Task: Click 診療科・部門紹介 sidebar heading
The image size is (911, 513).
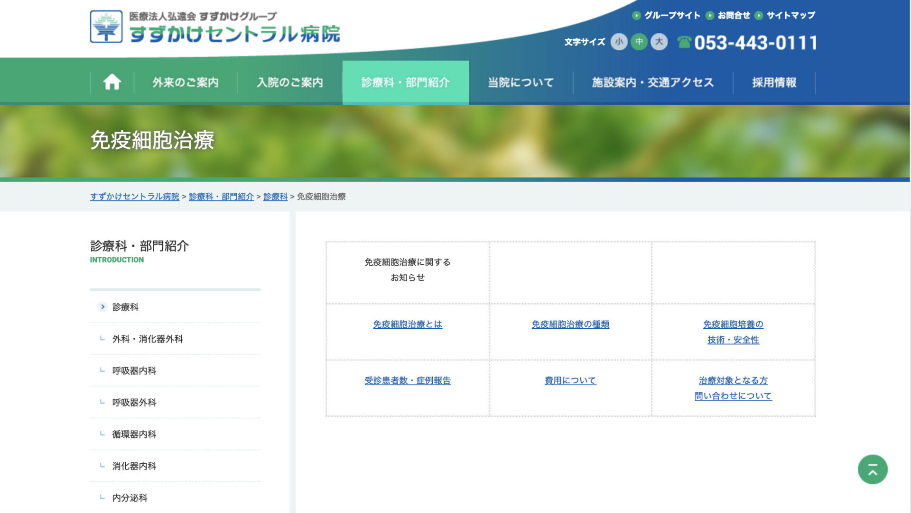Action: (139, 246)
